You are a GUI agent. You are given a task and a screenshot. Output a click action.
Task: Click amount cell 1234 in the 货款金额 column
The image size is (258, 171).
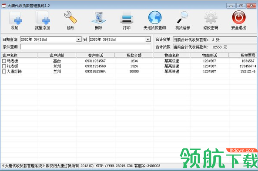tap(134, 61)
